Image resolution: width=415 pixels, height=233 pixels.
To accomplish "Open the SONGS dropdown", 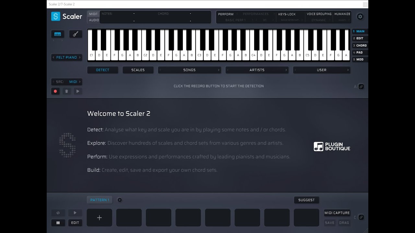I will [189, 70].
